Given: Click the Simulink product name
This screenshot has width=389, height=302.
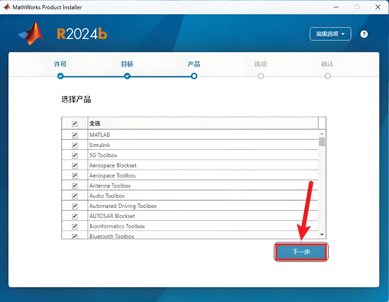Looking at the screenshot, I should coord(100,145).
